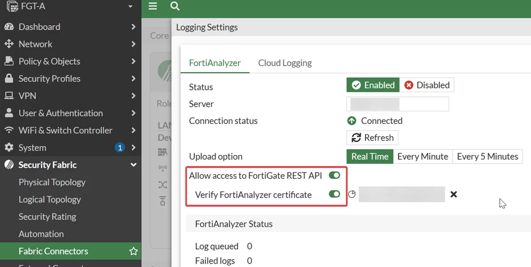Screen dimensions: 531x267
Task: Toggle Allow access to FortiGate REST API
Action: click(x=334, y=175)
